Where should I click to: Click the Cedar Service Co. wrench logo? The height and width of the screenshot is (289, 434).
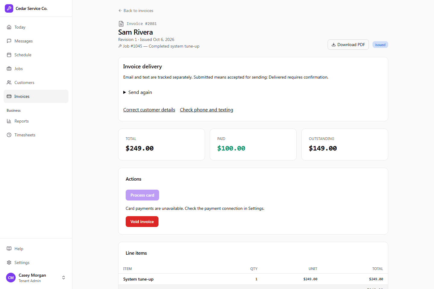9,8
